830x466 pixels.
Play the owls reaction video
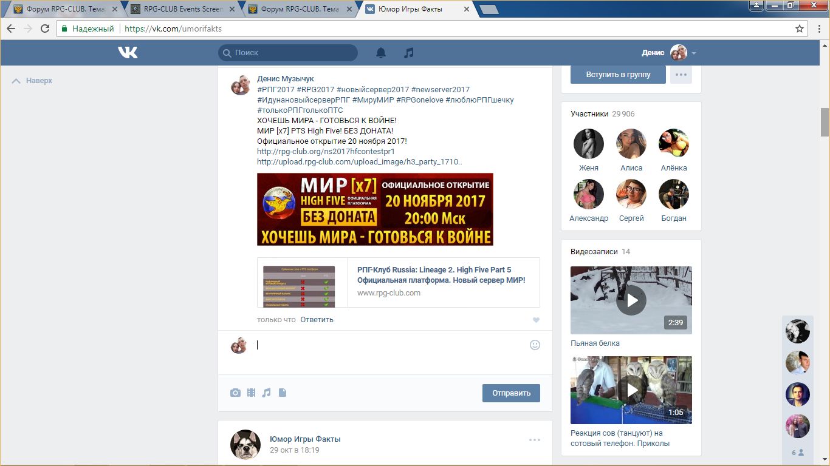(631, 390)
